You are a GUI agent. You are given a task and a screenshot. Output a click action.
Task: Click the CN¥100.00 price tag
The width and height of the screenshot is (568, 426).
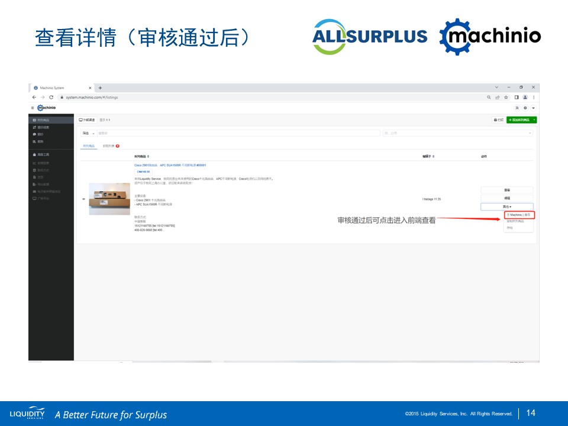click(143, 172)
